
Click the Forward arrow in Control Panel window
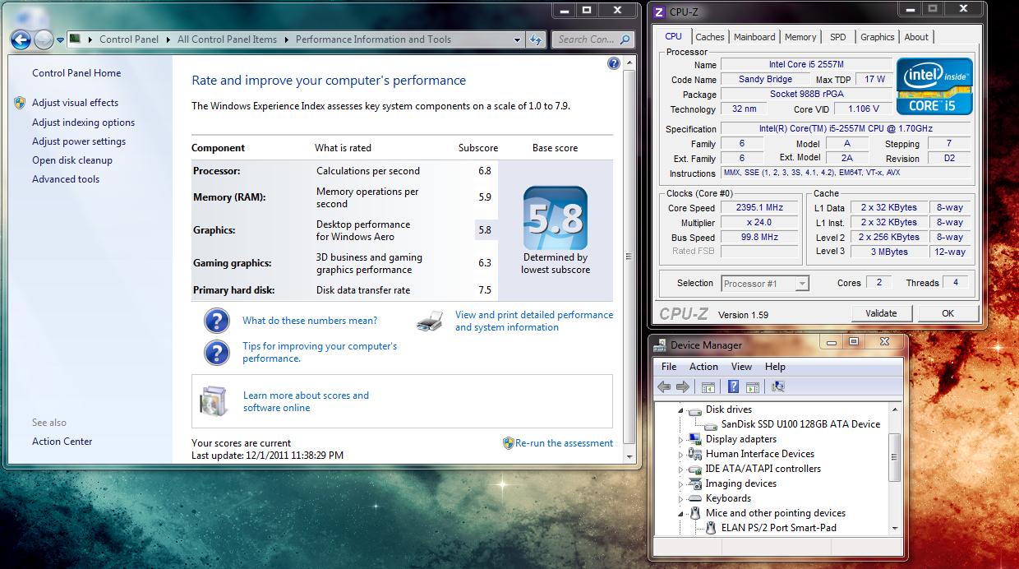coord(44,39)
